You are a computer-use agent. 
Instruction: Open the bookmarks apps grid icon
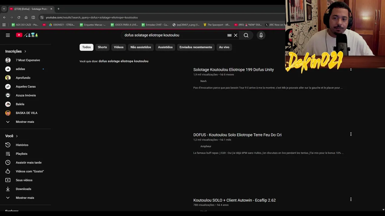click(4, 25)
